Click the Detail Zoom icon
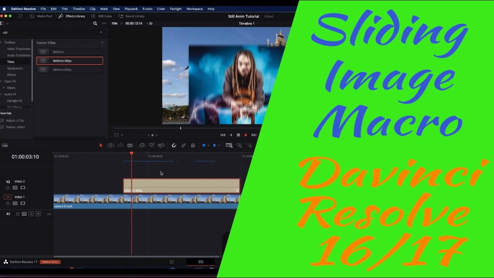Image resolution: width=494 pixels, height=278 pixels. (240, 146)
